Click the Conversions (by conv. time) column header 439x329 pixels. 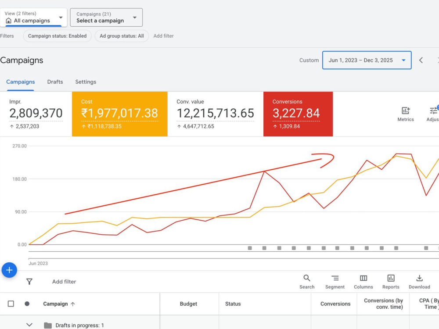point(383,304)
